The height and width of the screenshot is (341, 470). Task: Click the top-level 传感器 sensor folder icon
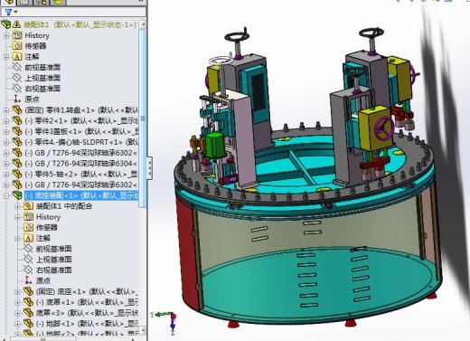click(17, 46)
